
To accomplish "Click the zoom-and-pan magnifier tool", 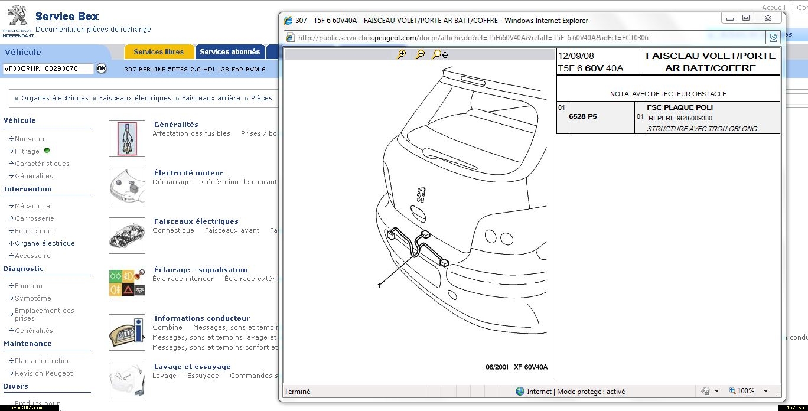I will [x=440, y=54].
